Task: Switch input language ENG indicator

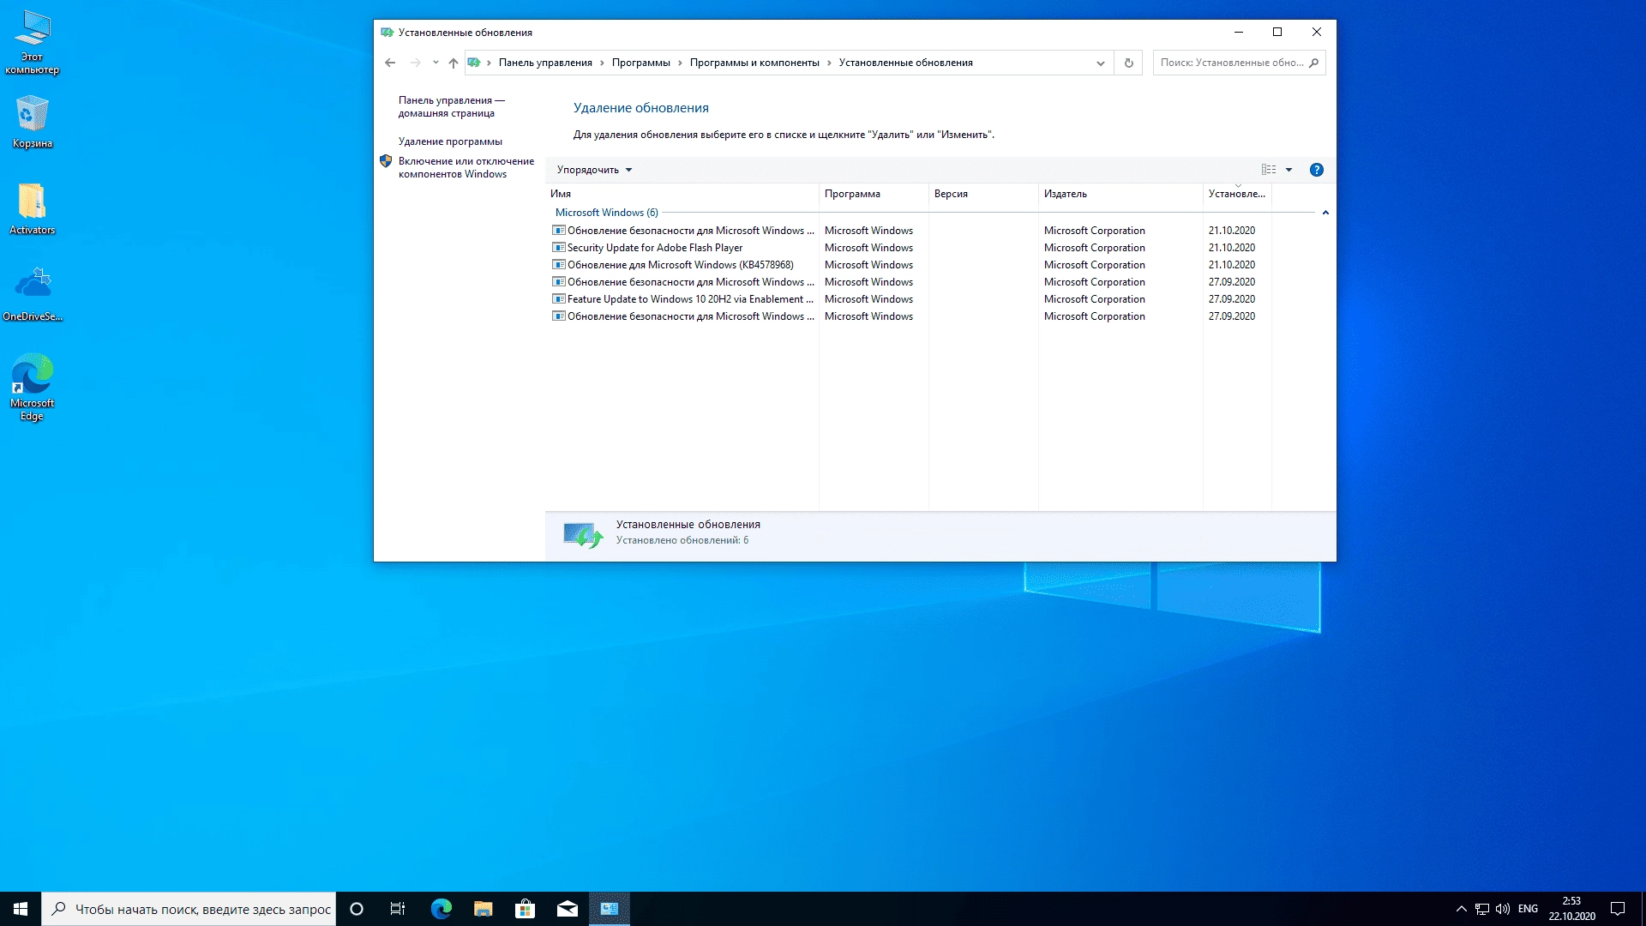Action: [1528, 909]
